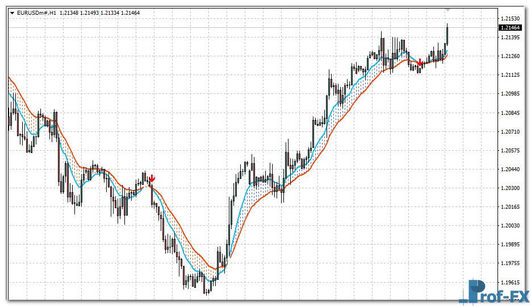
Task: Select the 1.21125 price axis label
Action: point(511,75)
